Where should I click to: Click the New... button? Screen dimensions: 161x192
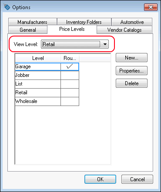click(131, 58)
